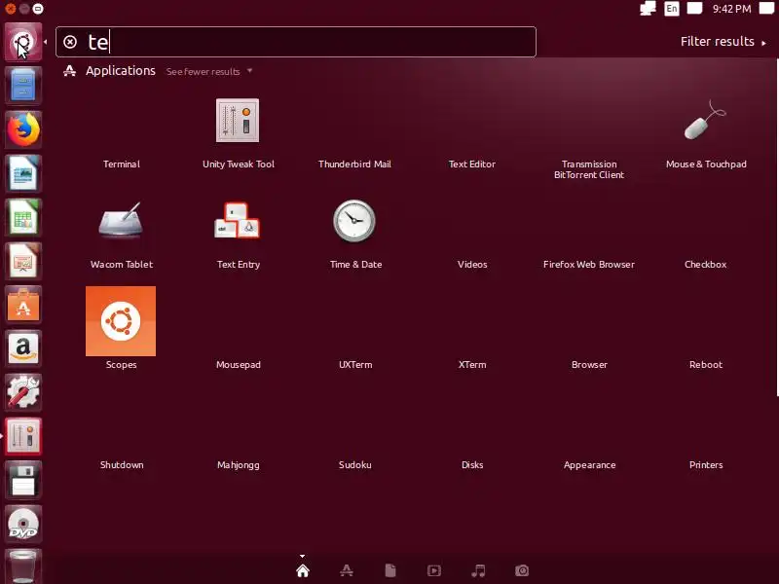The height and width of the screenshot is (584, 779).
Task: Open Amazon from the launcher
Action: tap(23, 347)
